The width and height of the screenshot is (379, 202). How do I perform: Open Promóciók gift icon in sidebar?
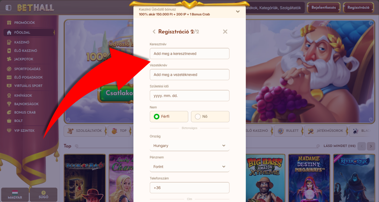tap(9, 23)
